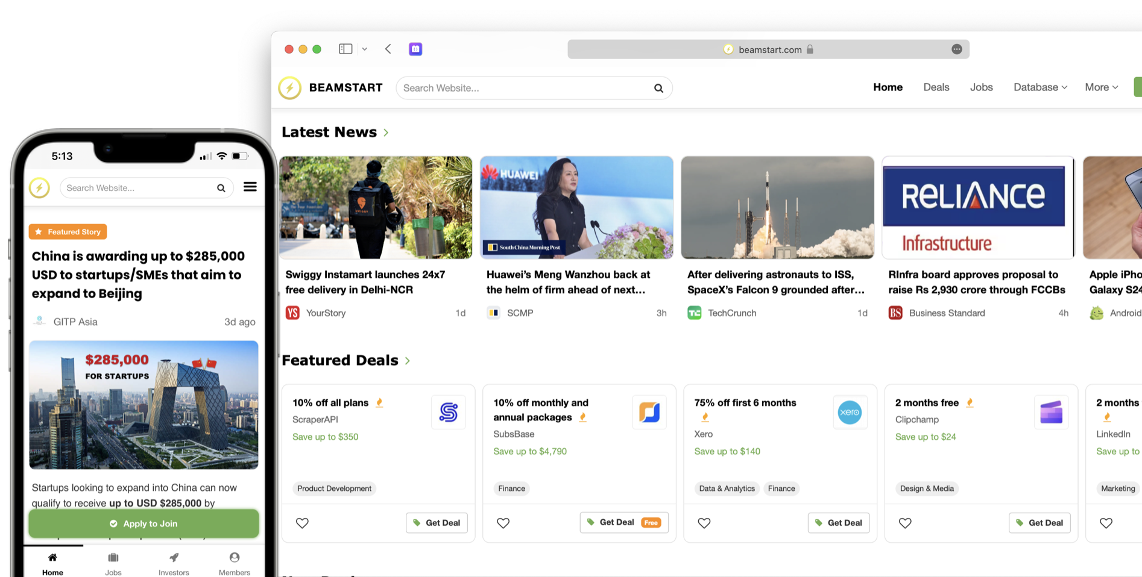Click Get Deal for Clipchamp
Viewport: 1142px width, 577px height.
[1039, 523]
